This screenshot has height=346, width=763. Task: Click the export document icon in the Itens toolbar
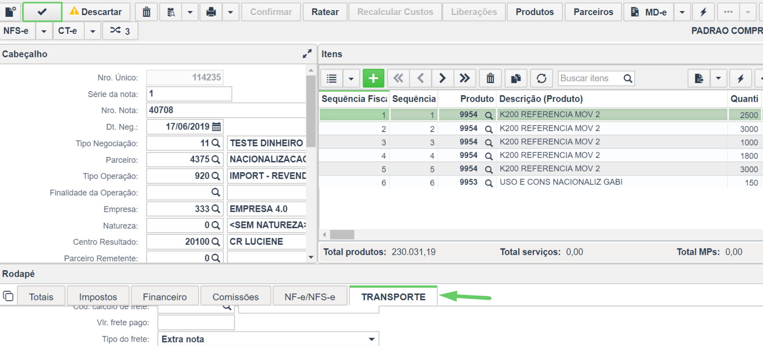[699, 78]
